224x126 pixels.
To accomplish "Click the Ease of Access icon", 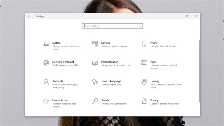I will [x=46, y=101].
